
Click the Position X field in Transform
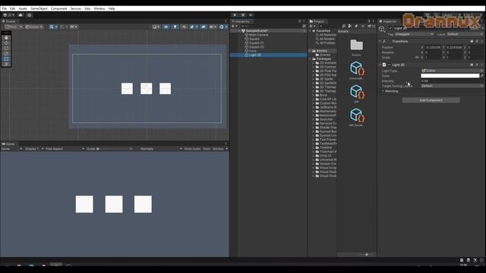click(x=434, y=48)
